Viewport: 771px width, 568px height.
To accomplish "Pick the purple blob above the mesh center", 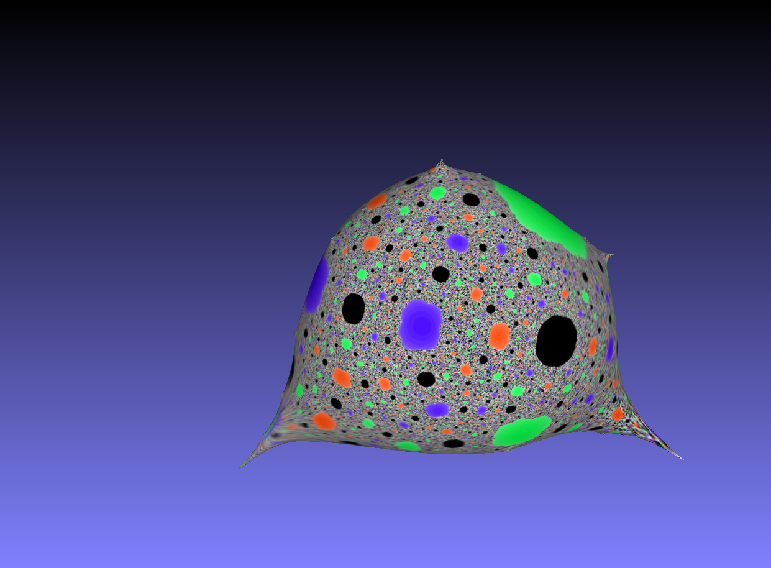I will pos(457,242).
